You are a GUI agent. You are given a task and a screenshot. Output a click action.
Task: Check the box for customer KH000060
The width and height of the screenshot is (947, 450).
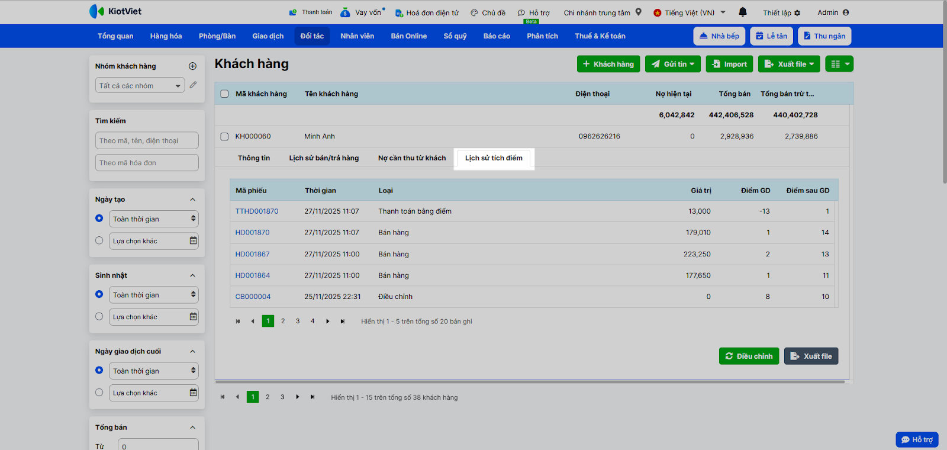[x=224, y=136]
